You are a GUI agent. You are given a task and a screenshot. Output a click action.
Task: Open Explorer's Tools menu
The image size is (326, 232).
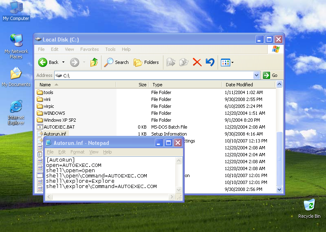(110, 49)
